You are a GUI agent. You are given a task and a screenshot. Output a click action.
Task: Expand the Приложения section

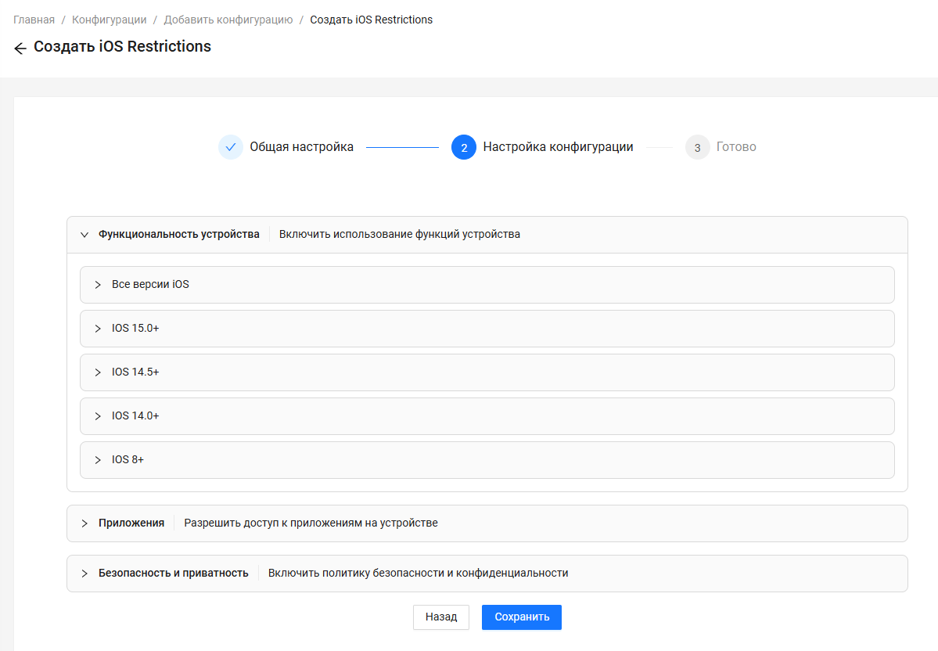click(84, 523)
